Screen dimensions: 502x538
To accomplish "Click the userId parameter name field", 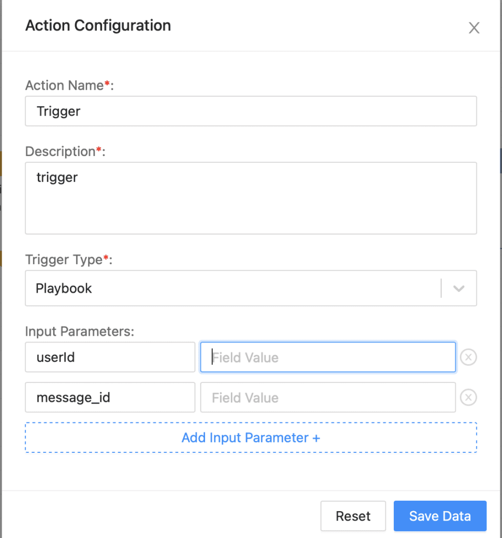I will 110,357.
